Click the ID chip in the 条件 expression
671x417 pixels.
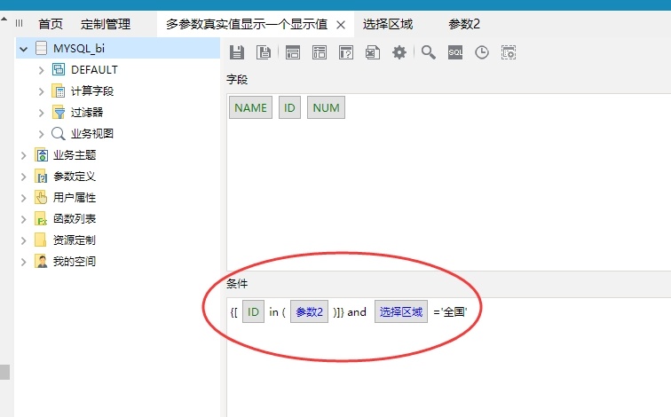tap(253, 311)
